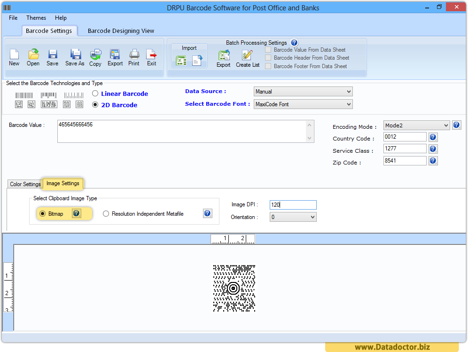Click the MaxiCode barcode preview image
468x352 pixels.
[234, 288]
